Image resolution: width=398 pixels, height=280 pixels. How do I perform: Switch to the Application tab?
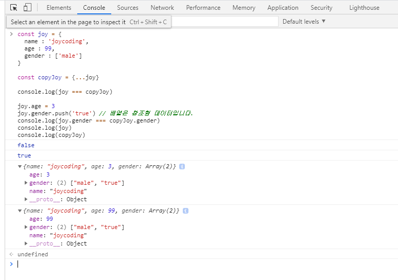283,8
